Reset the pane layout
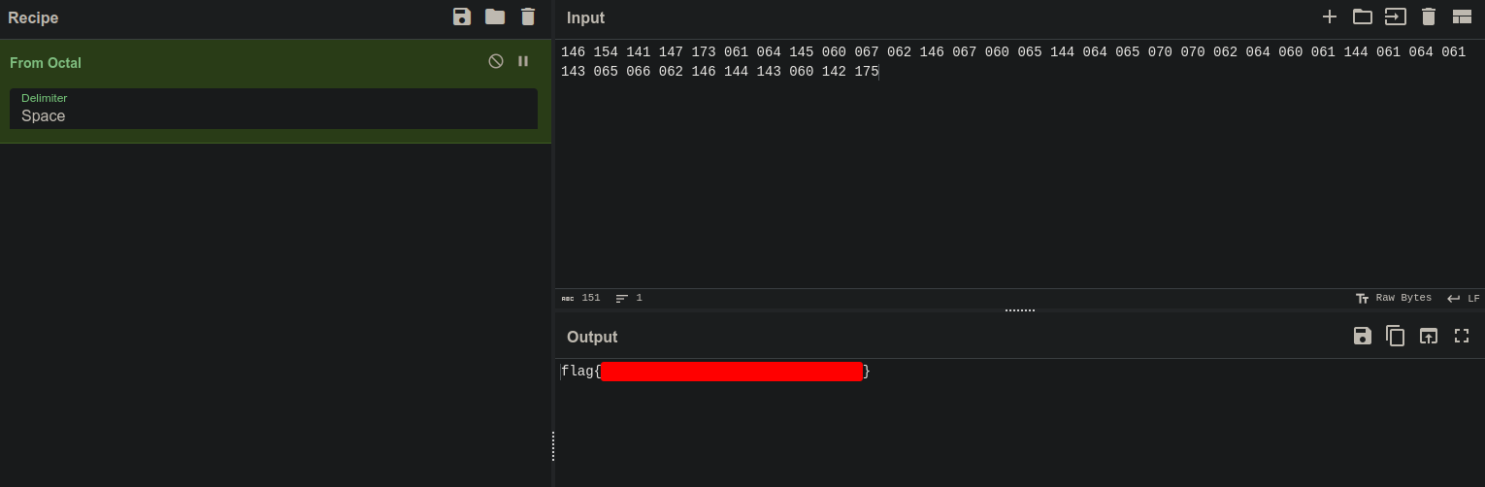Image resolution: width=1485 pixels, height=487 pixels. tap(1462, 16)
